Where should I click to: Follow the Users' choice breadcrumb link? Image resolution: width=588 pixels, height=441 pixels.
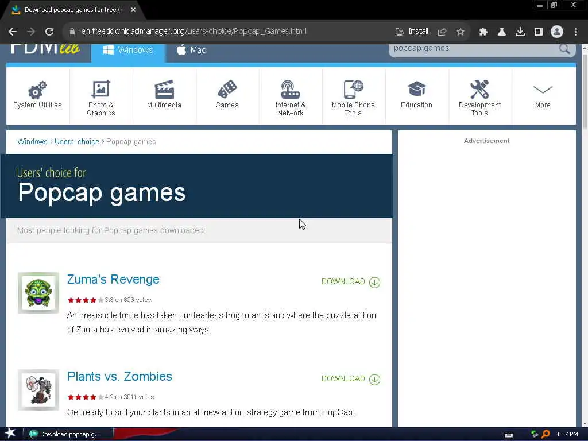tap(77, 142)
